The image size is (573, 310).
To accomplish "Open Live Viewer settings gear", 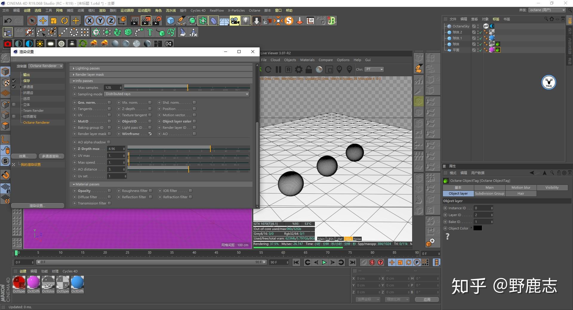I will (x=298, y=69).
